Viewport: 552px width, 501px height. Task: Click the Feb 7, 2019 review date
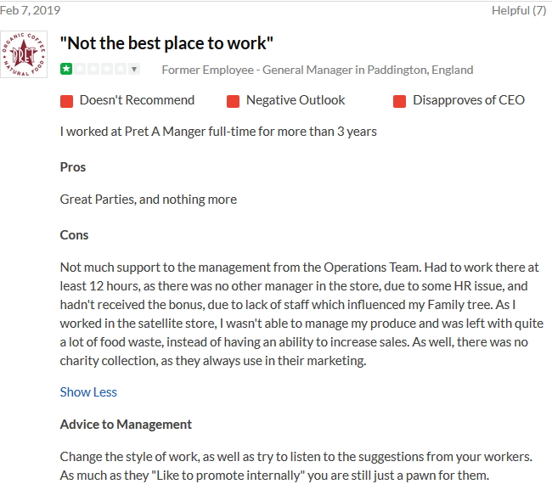(31, 10)
